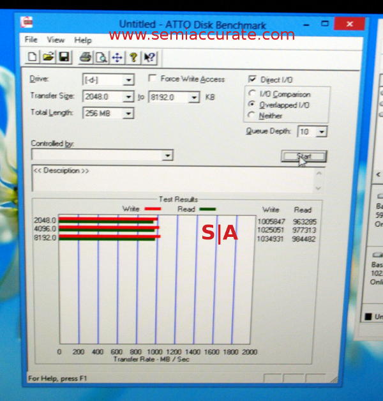
Task: Click the Open folder toolbar icon
Action: coord(48,57)
